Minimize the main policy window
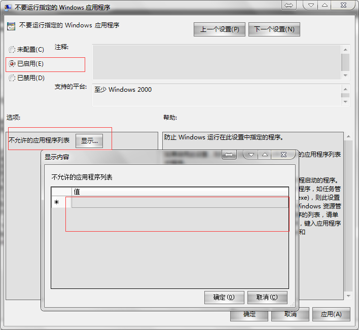The height and width of the screenshot is (330, 359). click(310, 5)
